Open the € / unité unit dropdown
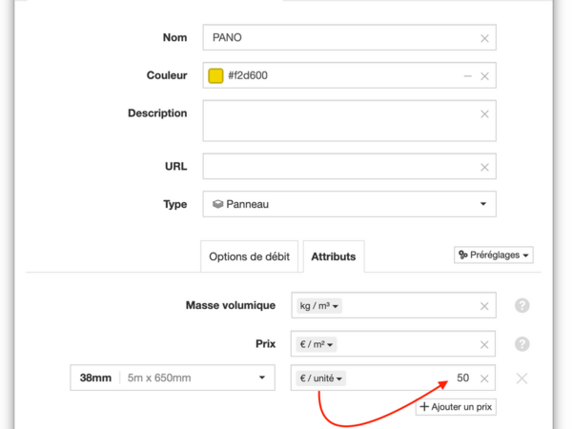The image size is (572, 429). click(322, 378)
